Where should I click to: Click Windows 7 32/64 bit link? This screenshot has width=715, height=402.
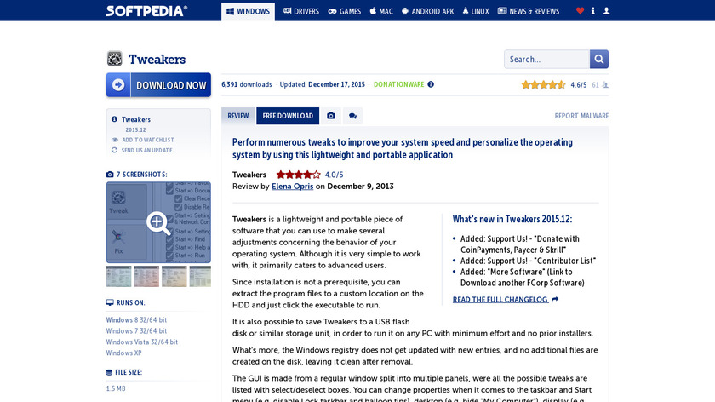136,330
